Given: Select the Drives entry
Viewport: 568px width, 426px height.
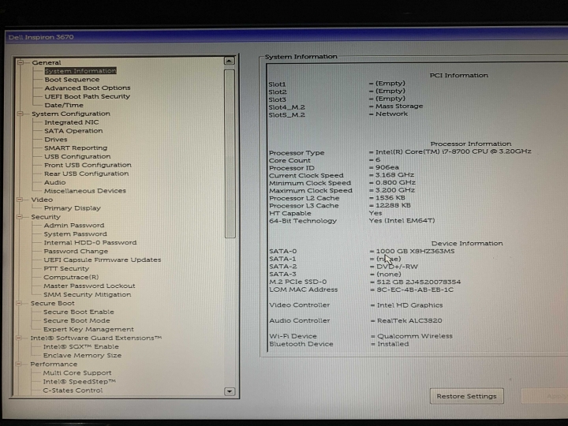Looking at the screenshot, I should (x=56, y=140).
